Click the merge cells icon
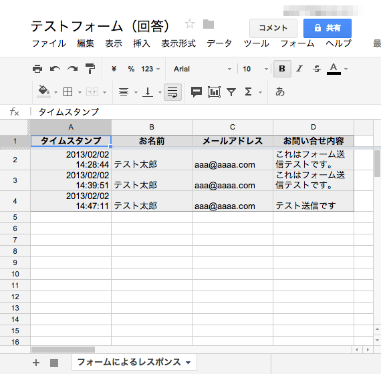 pyautogui.click(x=92, y=92)
